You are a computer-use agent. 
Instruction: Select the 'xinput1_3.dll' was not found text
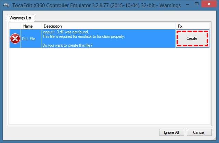(x=66, y=32)
